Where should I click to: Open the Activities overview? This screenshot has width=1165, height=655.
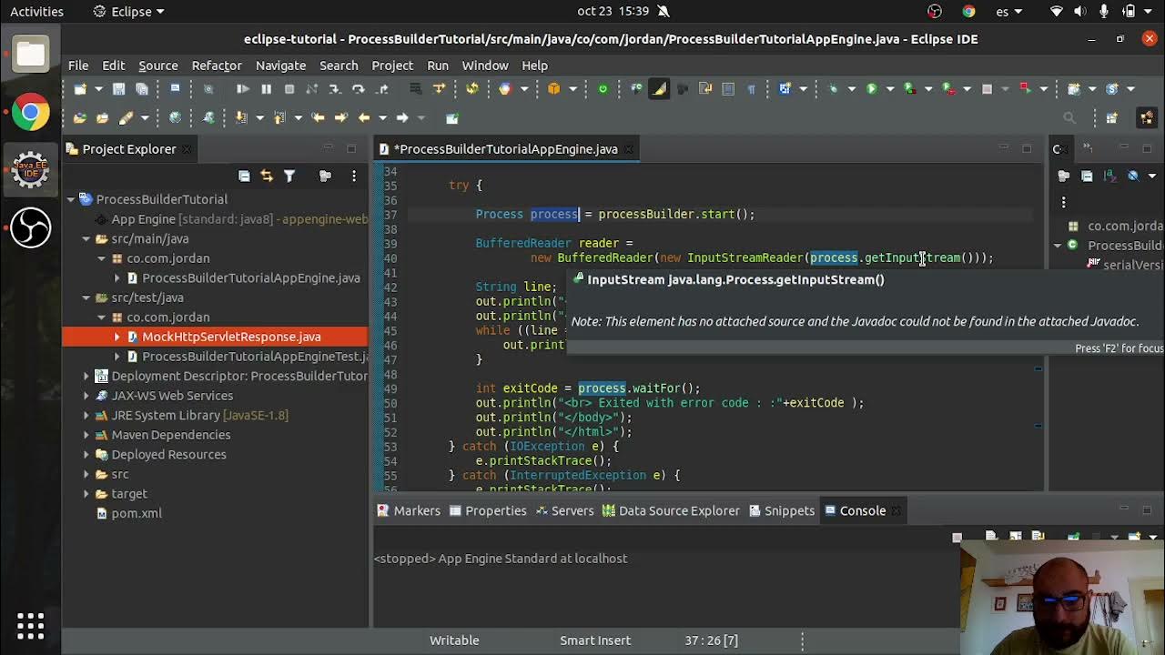tap(36, 12)
